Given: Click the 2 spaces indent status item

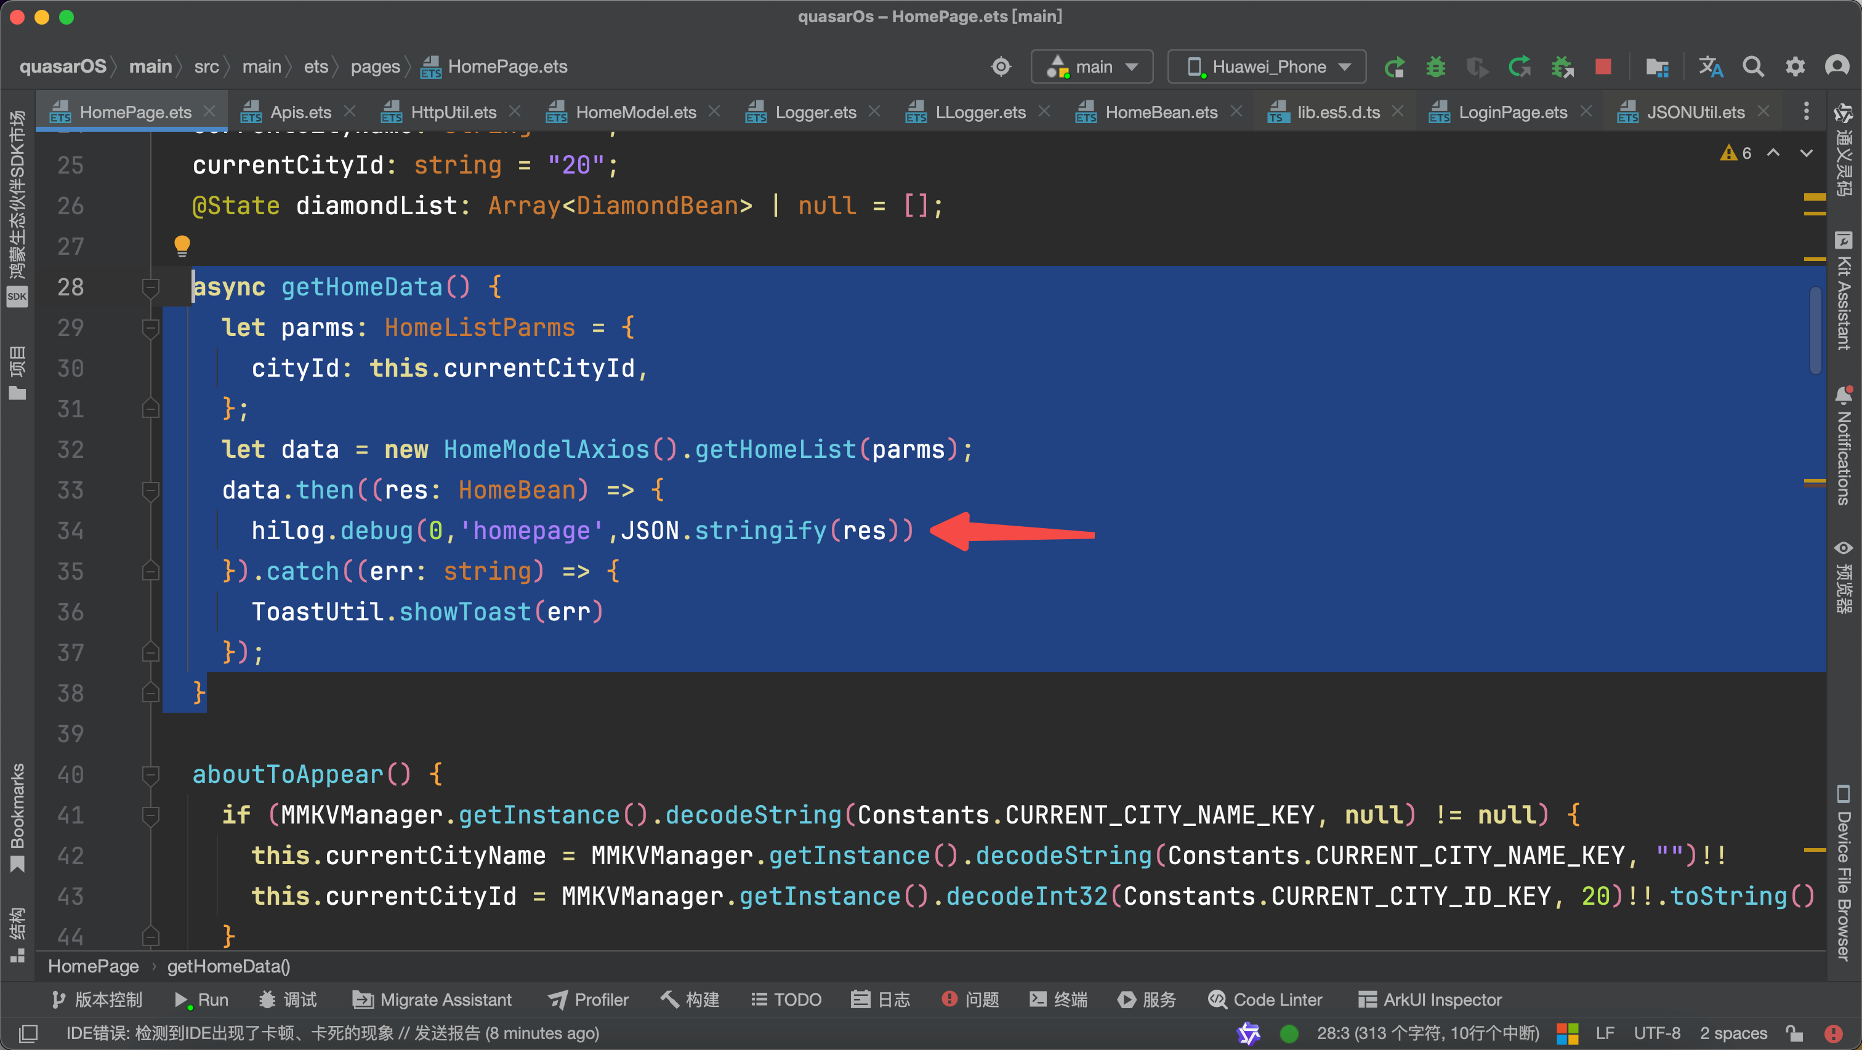Looking at the screenshot, I should (x=1733, y=1033).
